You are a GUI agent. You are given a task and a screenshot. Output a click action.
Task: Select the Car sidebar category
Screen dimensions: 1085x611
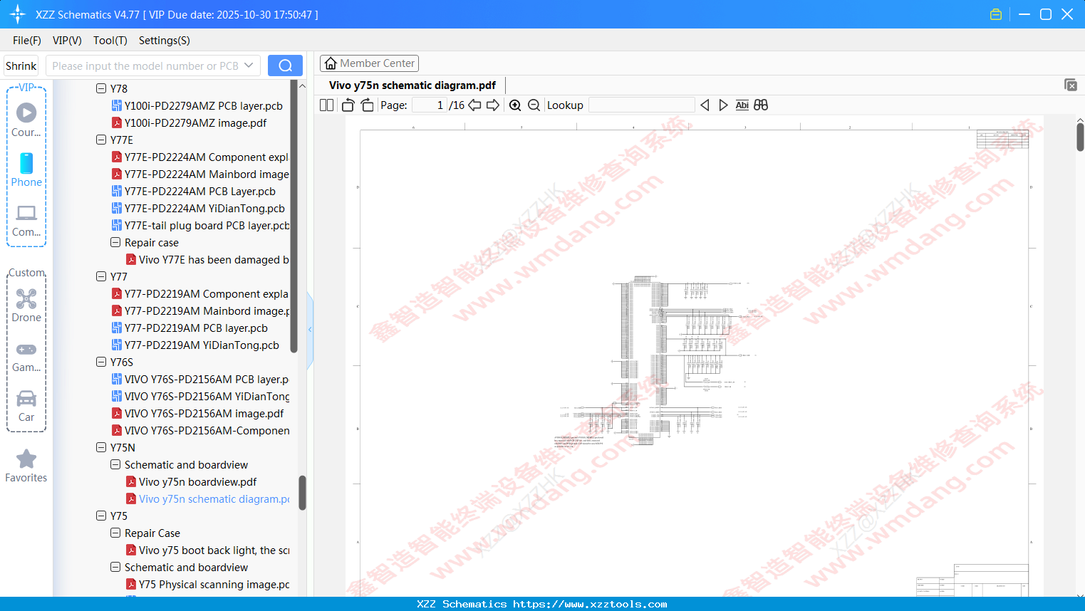26,406
